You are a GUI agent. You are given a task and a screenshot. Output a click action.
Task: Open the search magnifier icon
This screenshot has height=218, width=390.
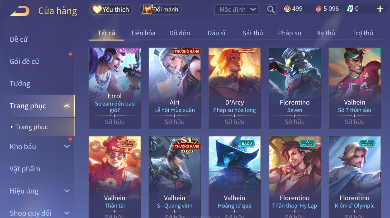271,10
